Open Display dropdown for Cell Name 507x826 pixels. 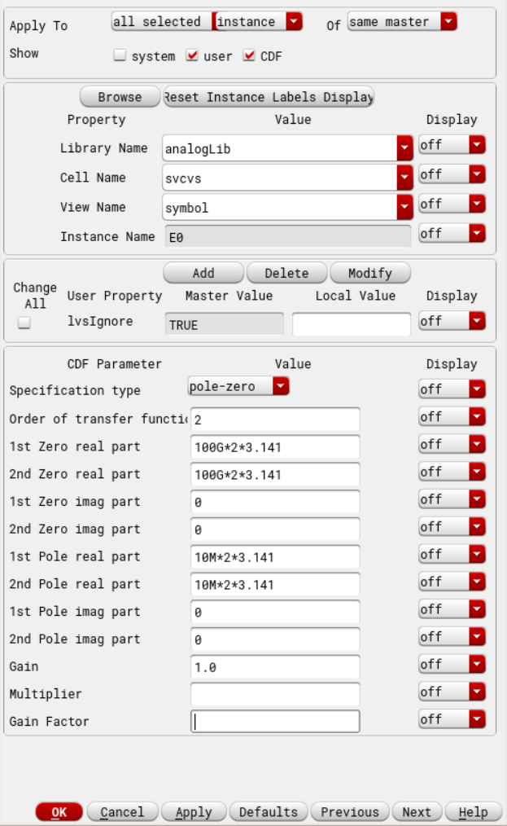(x=452, y=174)
